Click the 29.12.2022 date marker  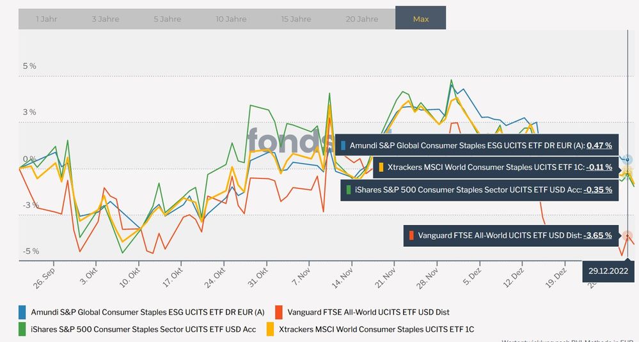[609, 270]
